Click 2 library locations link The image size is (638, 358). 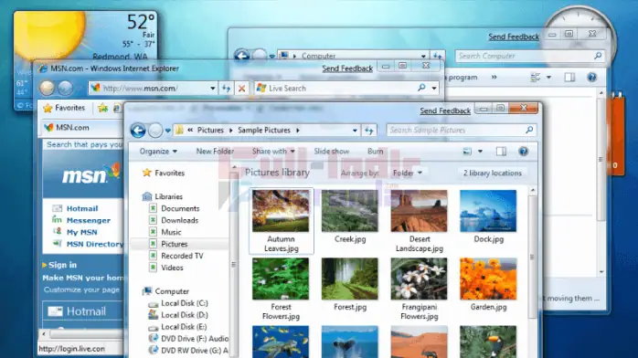[x=493, y=174]
